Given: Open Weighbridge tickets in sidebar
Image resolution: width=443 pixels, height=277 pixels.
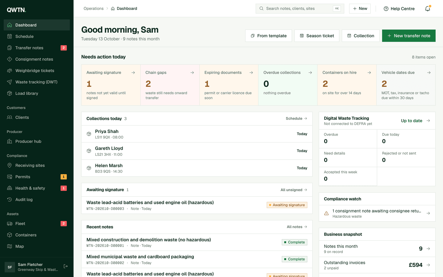Looking at the screenshot, I should click(37, 70).
